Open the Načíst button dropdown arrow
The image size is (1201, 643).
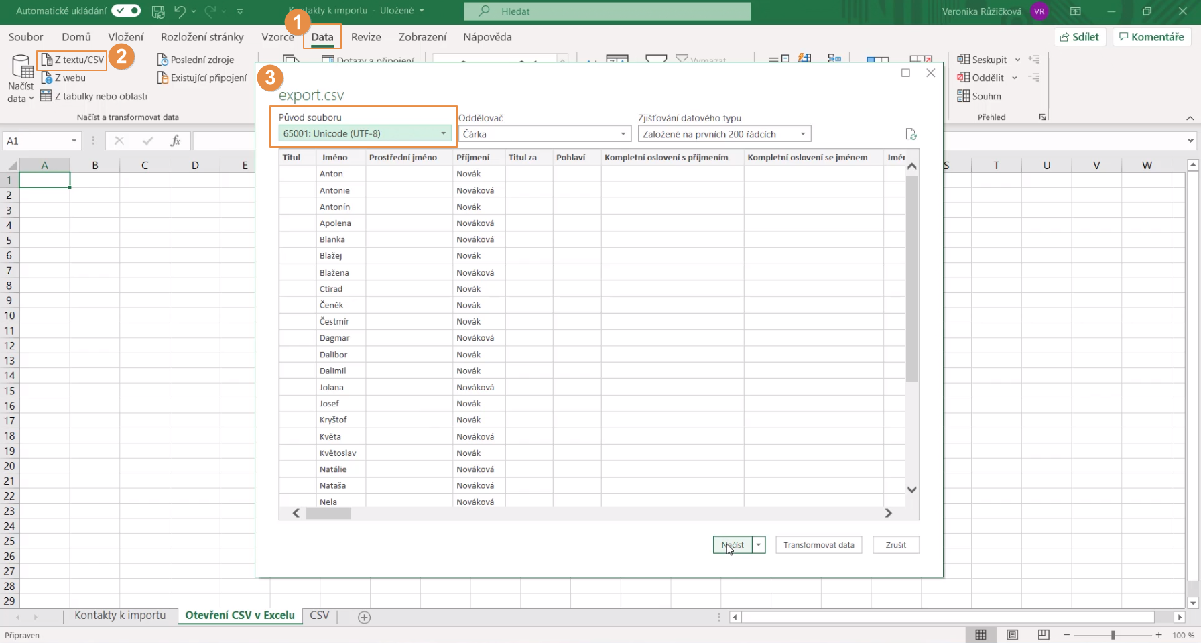pyautogui.click(x=759, y=545)
